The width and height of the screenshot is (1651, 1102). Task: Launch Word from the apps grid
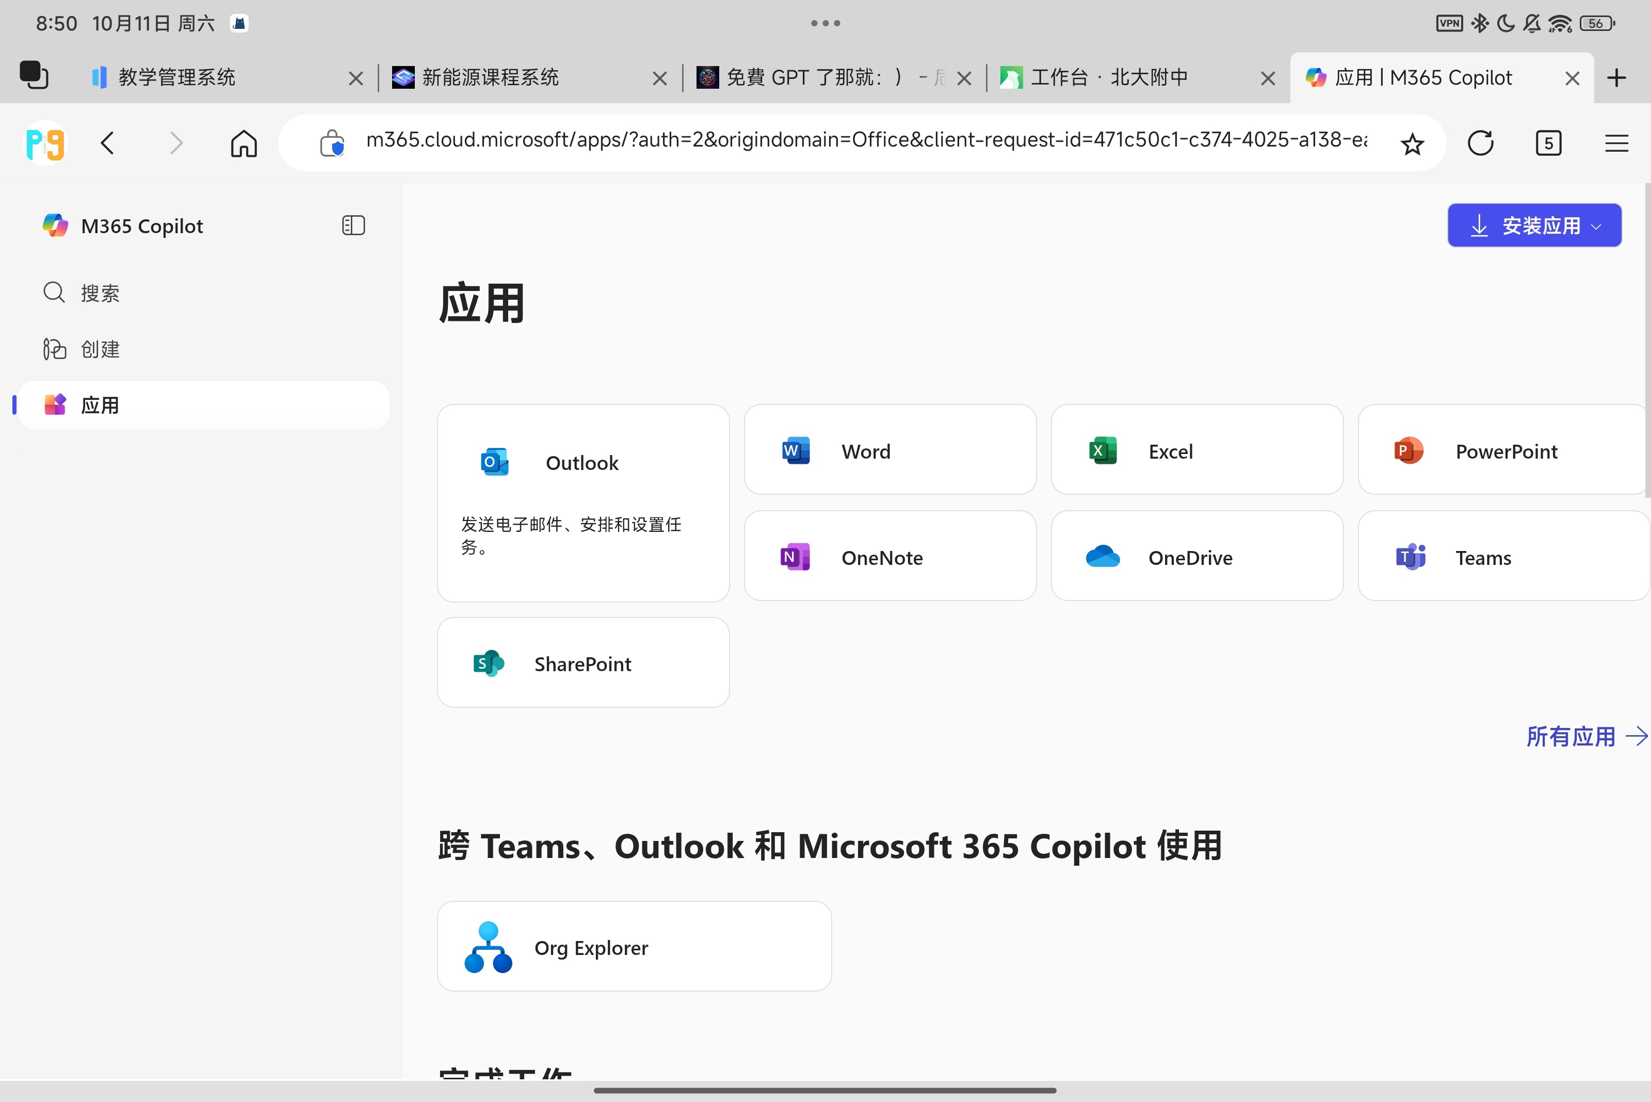coord(889,450)
